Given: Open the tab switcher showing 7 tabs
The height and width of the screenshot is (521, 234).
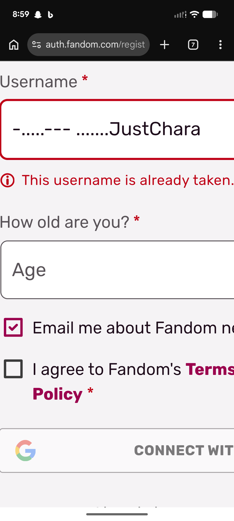Looking at the screenshot, I should [x=193, y=45].
